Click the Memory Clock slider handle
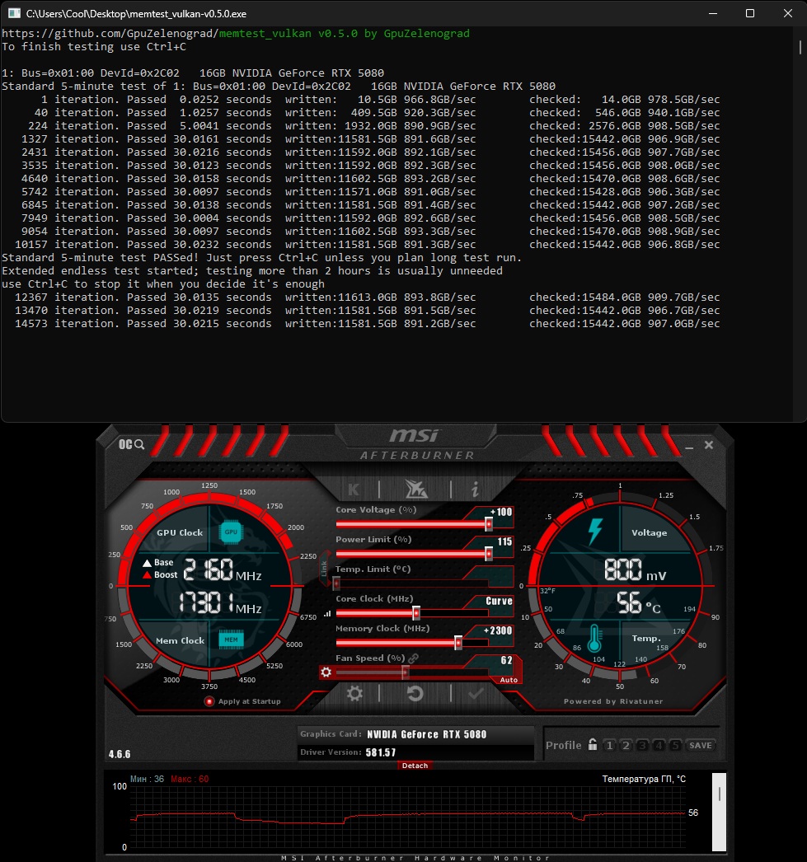The image size is (807, 862). 458,643
